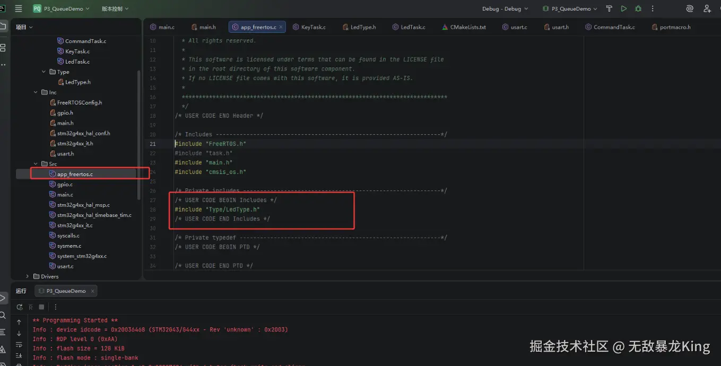Toggle soft-wrap in Run console
The height and width of the screenshot is (366, 721).
(x=19, y=344)
